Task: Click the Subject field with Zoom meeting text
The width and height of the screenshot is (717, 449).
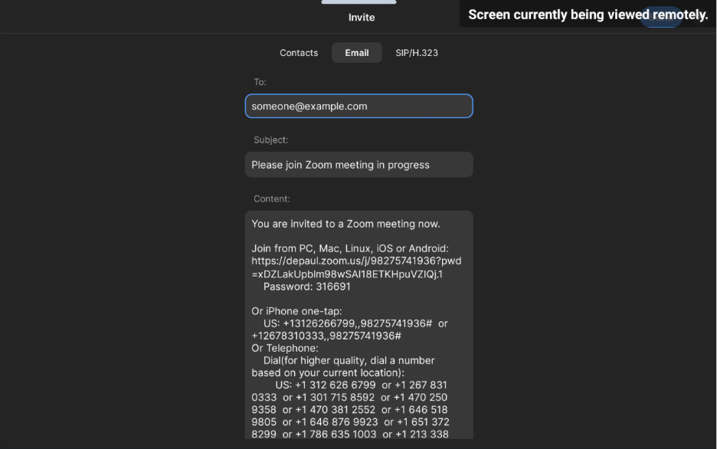Action: click(359, 165)
